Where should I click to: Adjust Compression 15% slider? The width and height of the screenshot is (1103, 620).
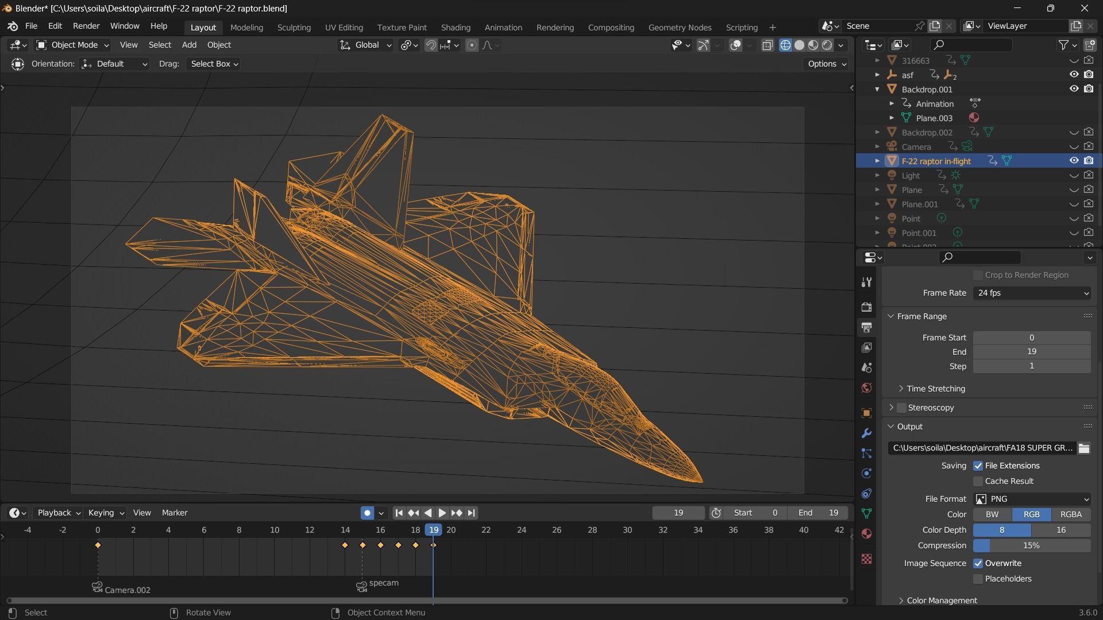(x=1032, y=545)
